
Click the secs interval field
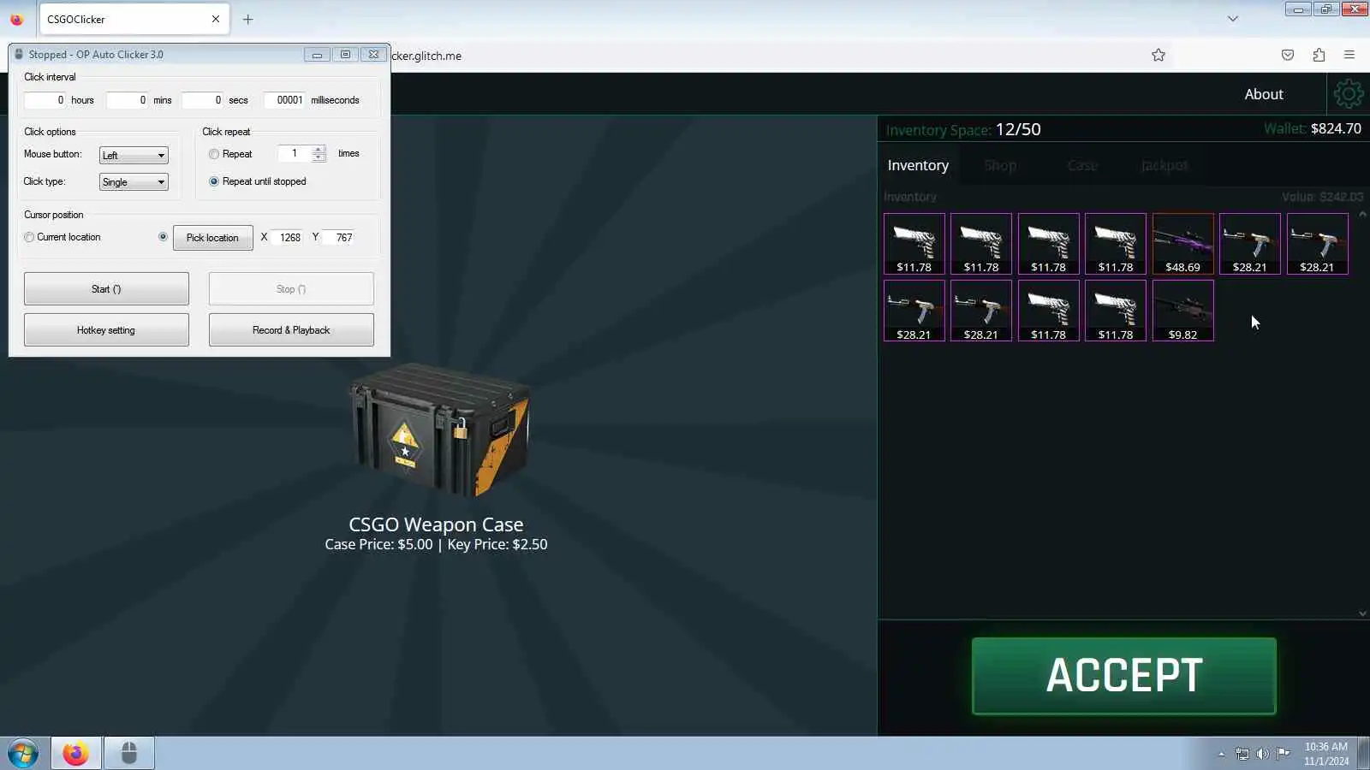click(x=202, y=100)
